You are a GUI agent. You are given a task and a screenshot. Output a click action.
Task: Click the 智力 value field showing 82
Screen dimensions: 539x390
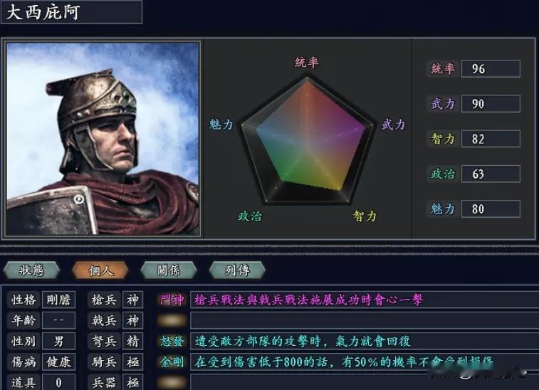point(491,139)
